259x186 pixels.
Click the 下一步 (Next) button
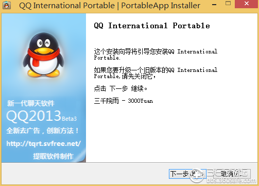pos(187,174)
